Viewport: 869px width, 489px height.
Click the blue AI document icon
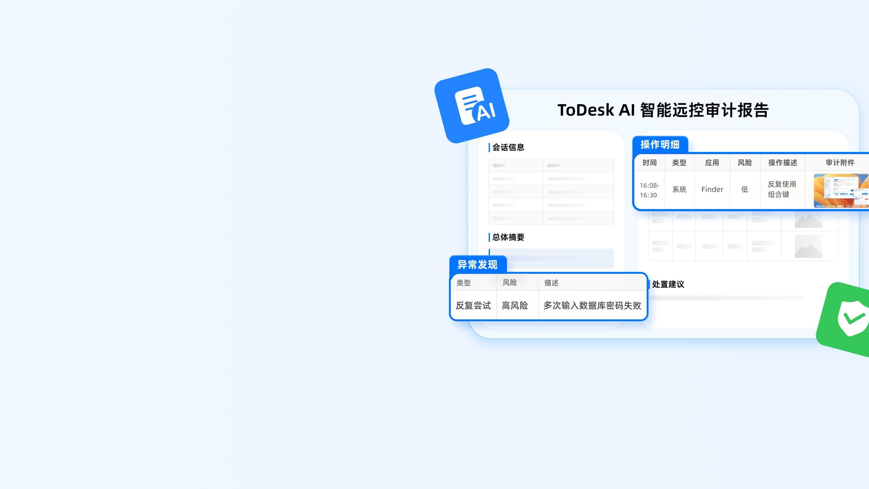472,106
